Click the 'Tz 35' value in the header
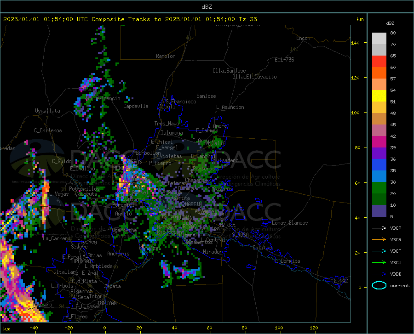 point(247,19)
